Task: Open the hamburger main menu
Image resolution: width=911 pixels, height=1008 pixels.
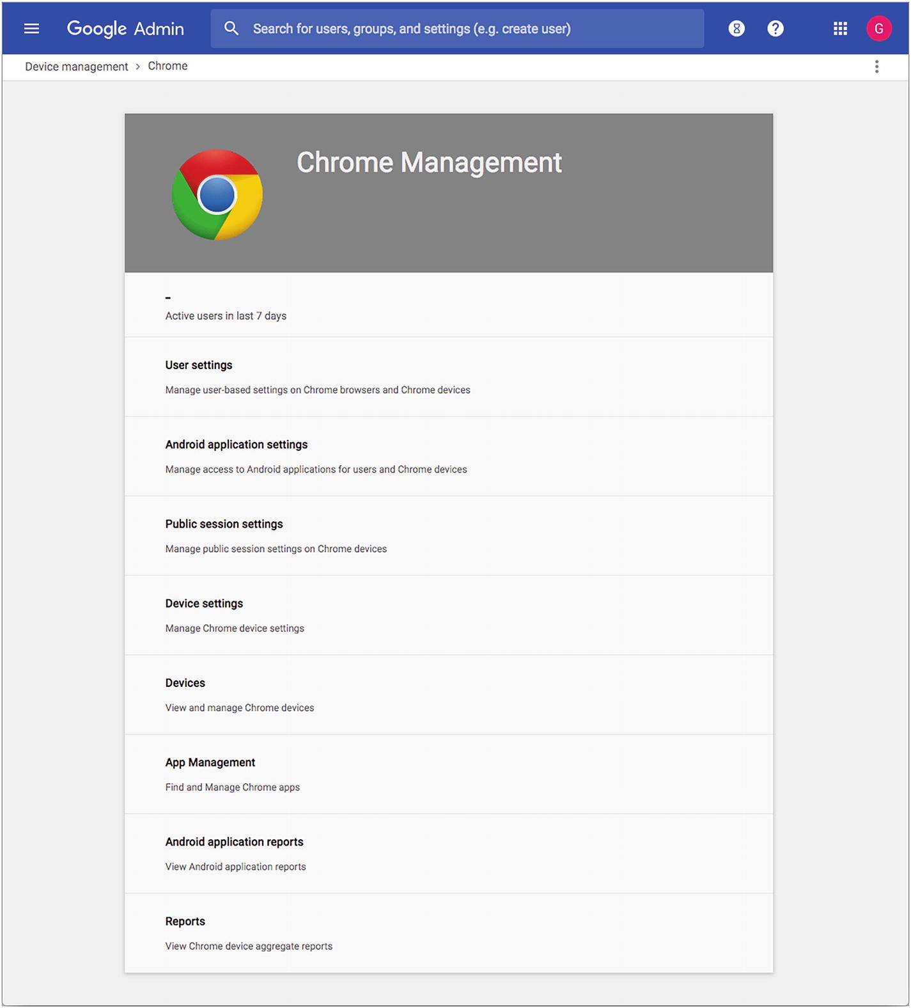Action: point(31,28)
